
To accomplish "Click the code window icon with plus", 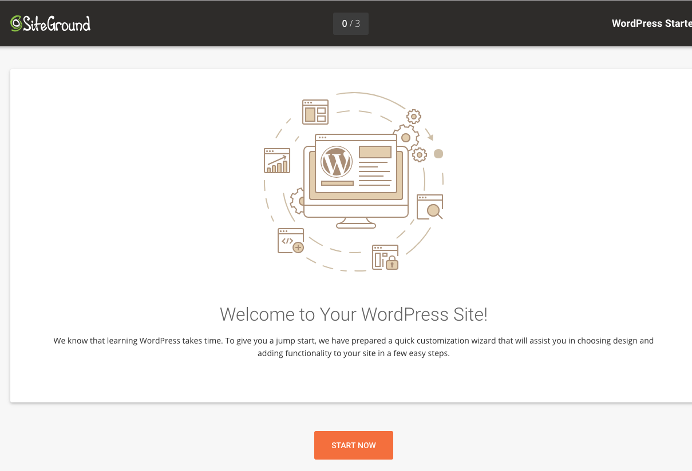I will 291,241.
